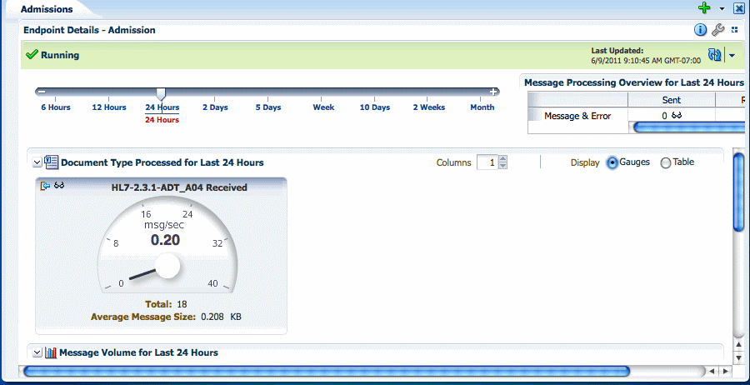Click the Columns number input field

(x=487, y=162)
